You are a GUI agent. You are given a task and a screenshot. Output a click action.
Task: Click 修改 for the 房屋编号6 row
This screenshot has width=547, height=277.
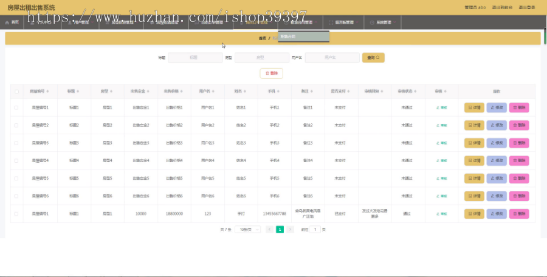point(497,196)
